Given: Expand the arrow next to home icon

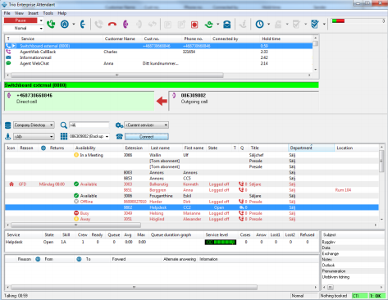Looking at the screenshot, I should click(74, 25).
